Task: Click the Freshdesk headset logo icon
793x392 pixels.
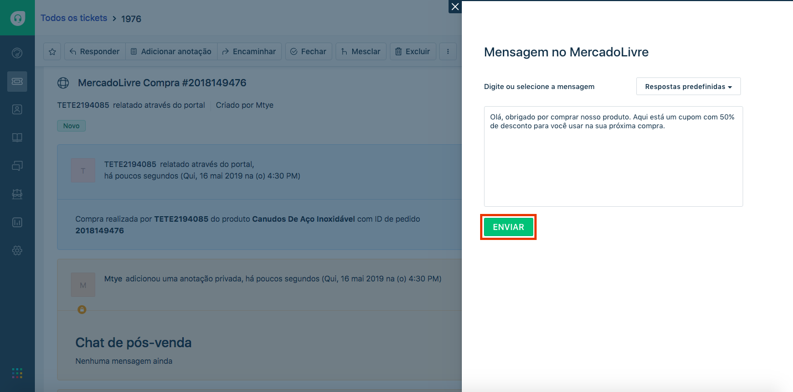Action: 18,18
